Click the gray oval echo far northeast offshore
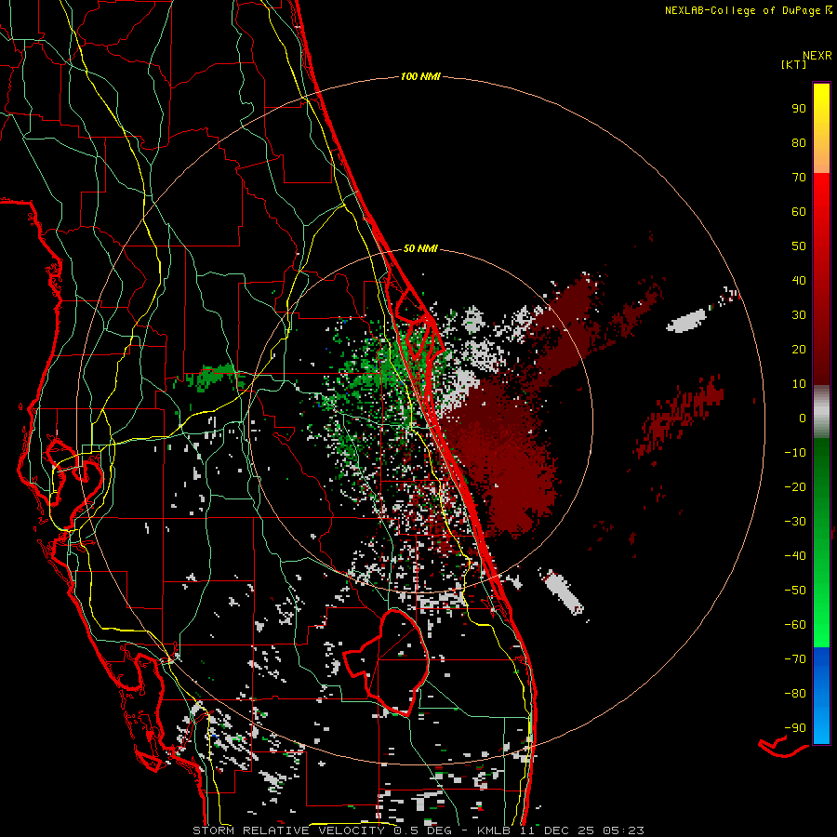The height and width of the screenshot is (837, 837). (x=689, y=321)
